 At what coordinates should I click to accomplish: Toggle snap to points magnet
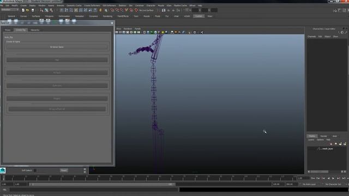pyautogui.click(x=122, y=10)
